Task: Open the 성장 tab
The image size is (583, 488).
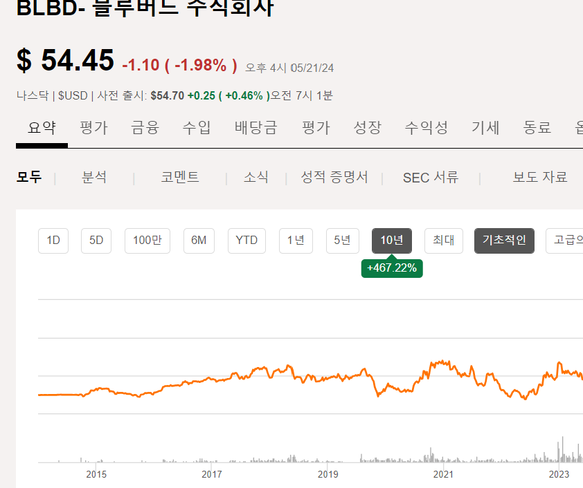Action: point(368,128)
